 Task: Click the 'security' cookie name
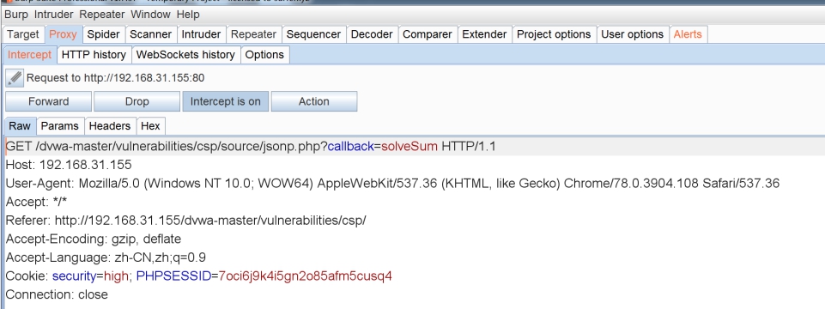pyautogui.click(x=75, y=276)
